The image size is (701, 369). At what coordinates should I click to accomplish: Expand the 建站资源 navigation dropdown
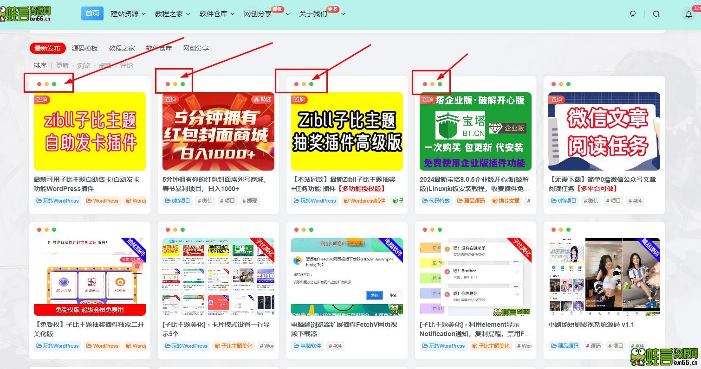(128, 14)
